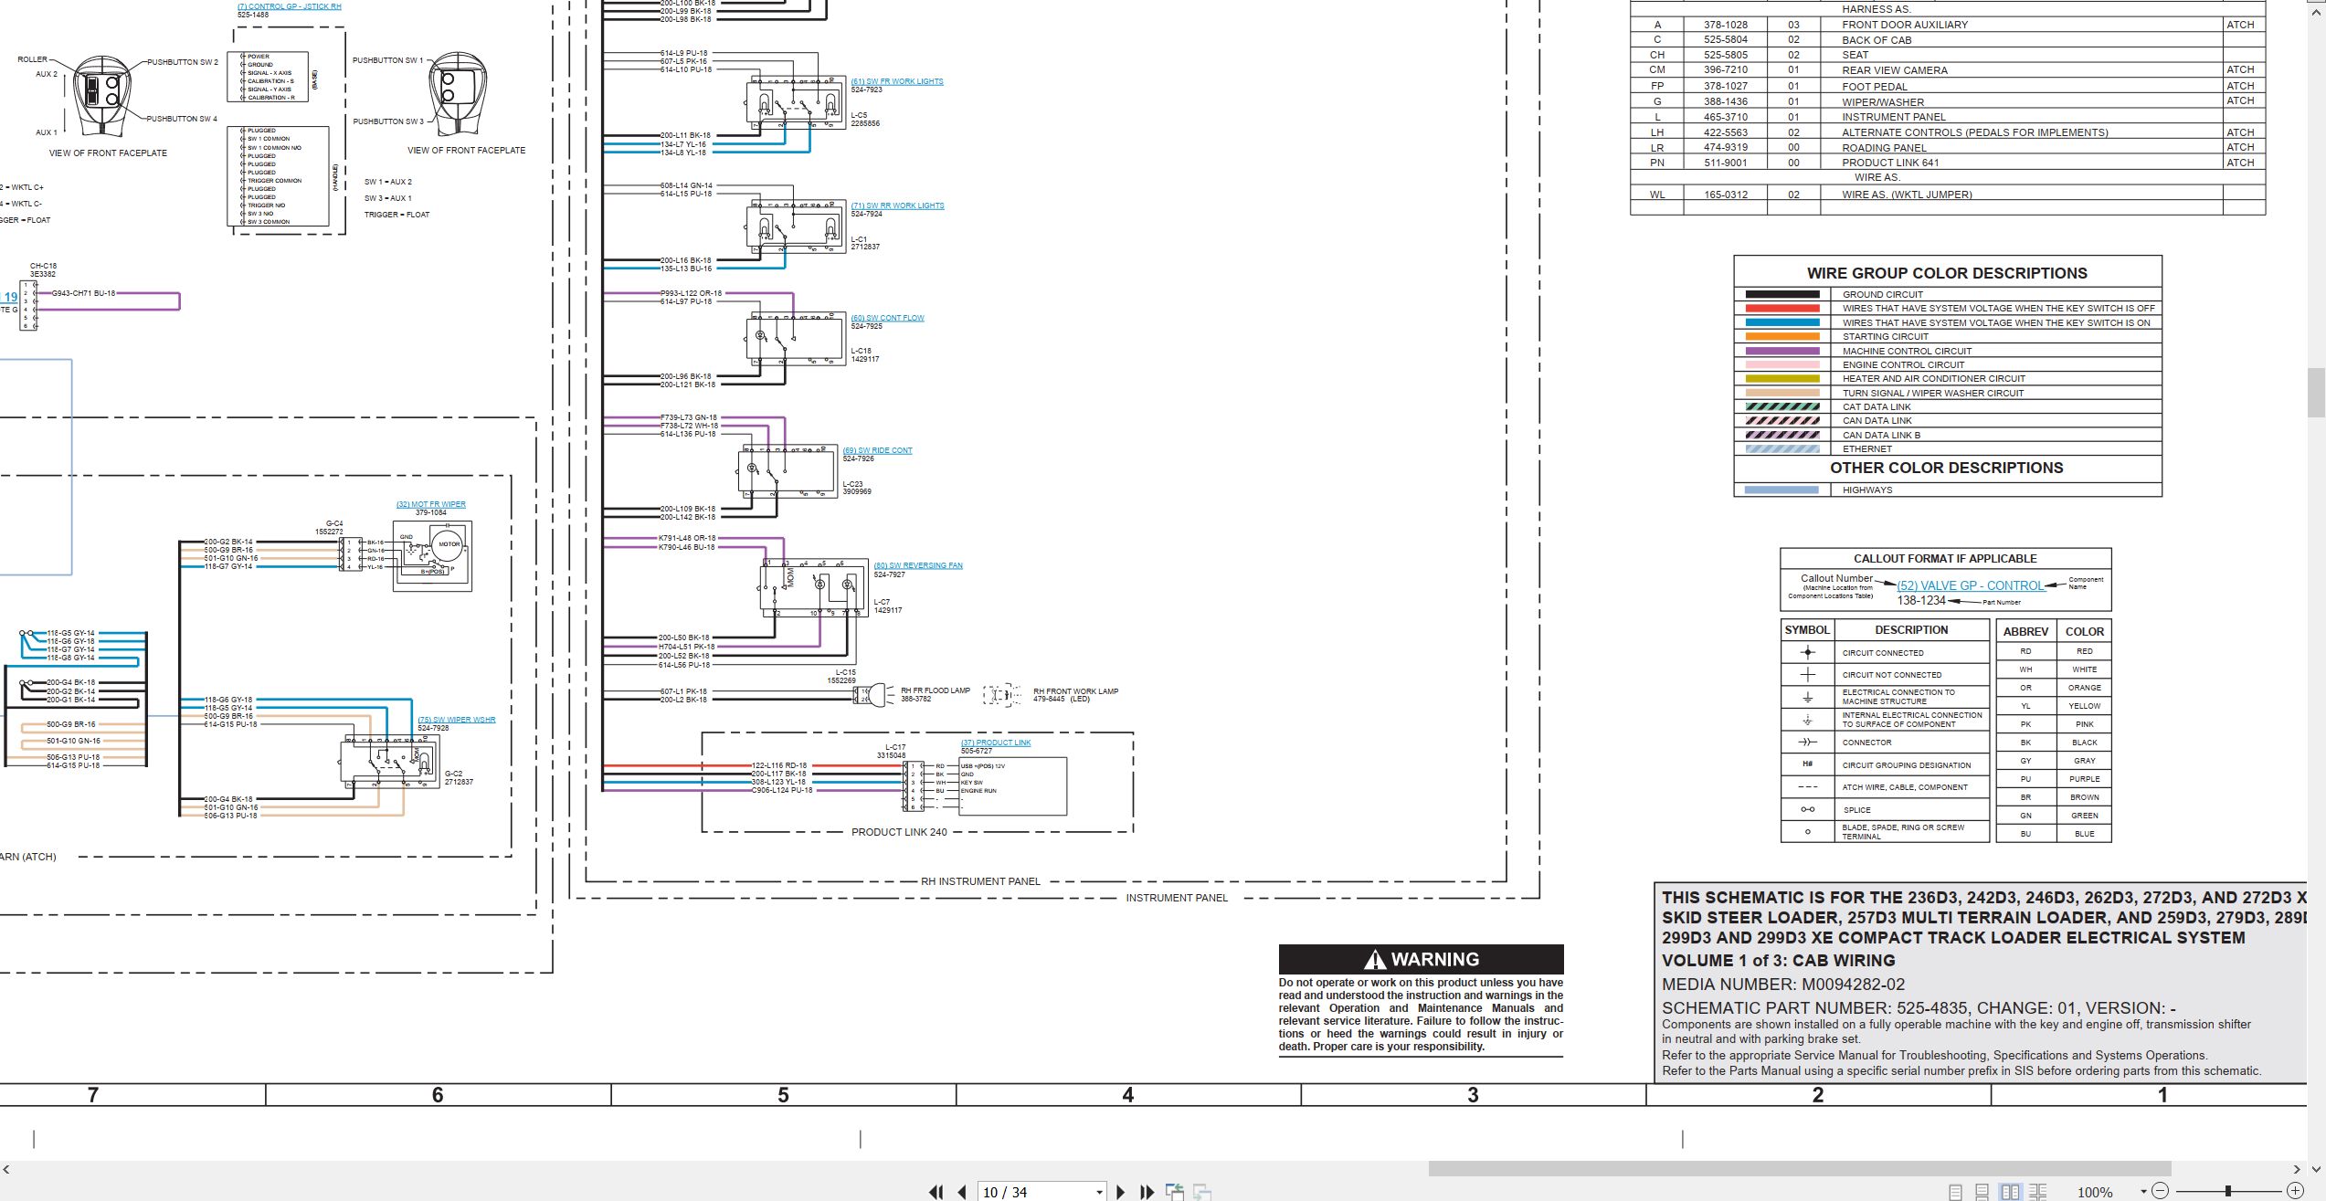Open the (60) SW CONT FLOW link
This screenshot has height=1201, width=2326.
pos(887,318)
